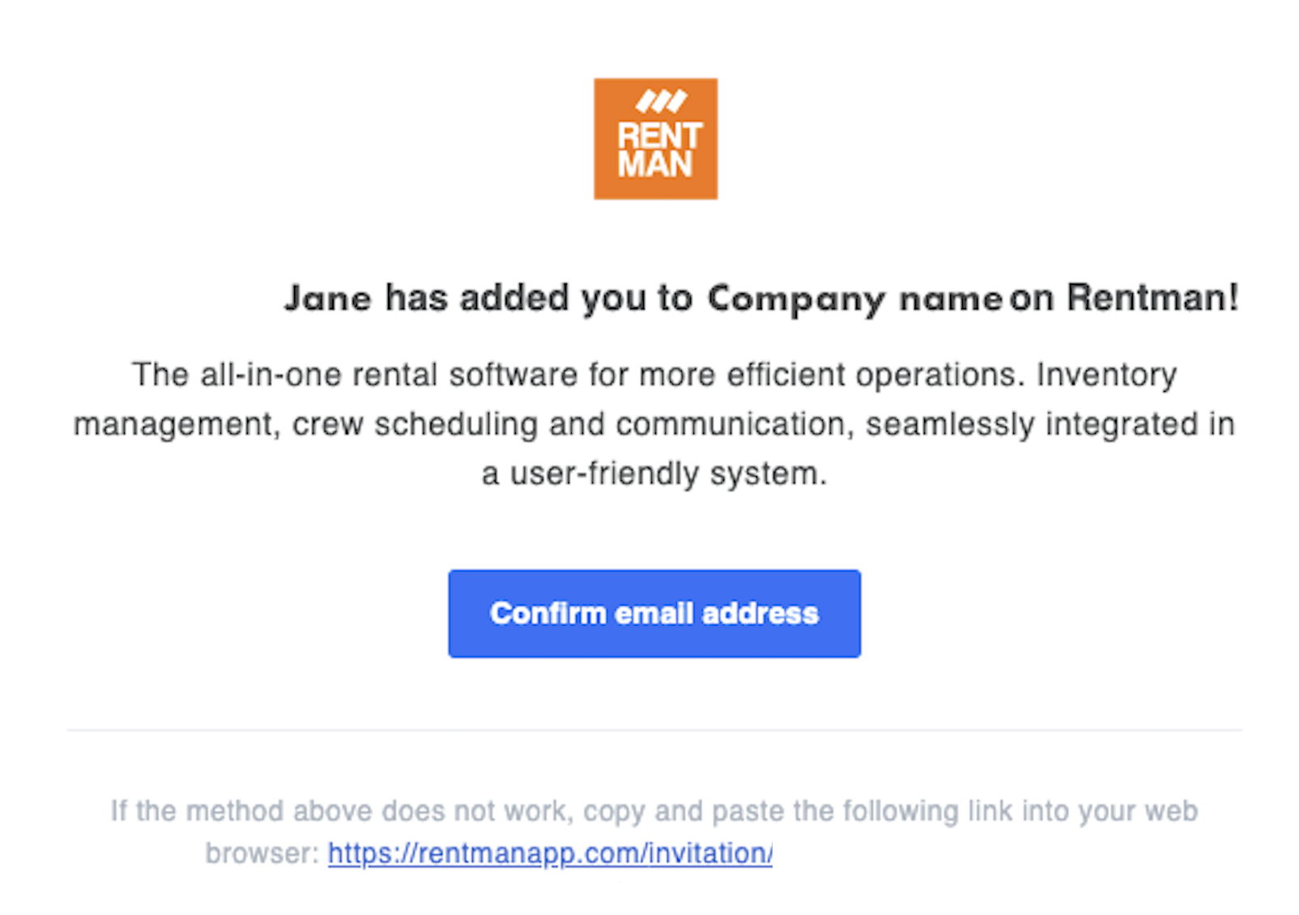This screenshot has height=915, width=1299.
Task: Click the horizontal divider below the button
Action: [654, 730]
